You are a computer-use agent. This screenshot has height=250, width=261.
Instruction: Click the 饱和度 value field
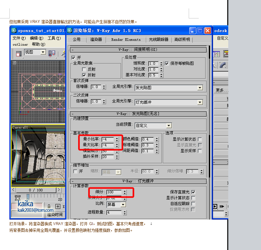(x=153, y=63)
